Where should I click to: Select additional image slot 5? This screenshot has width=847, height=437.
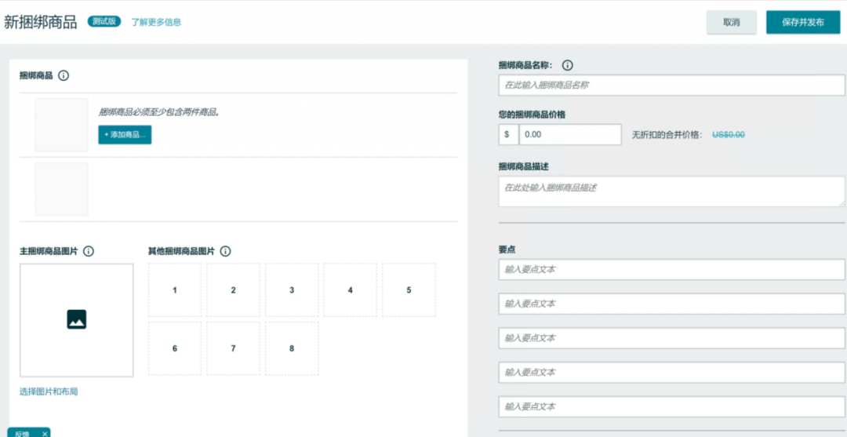coord(409,290)
